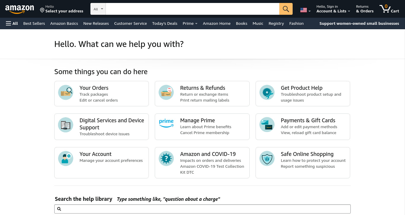
Task: Click the location pin icon
Action: pos(42,10)
